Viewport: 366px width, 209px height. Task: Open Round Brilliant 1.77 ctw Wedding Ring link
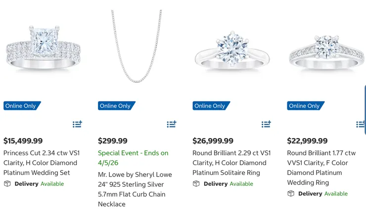(x=321, y=168)
